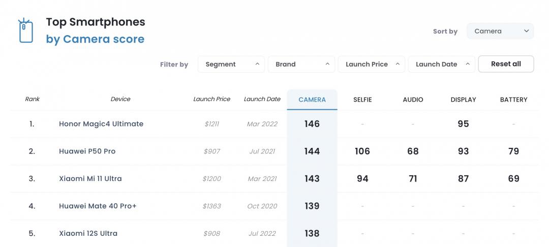Open the Huawei Mate 40 Pro+ link
The width and height of the screenshot is (549, 247).
(x=98, y=206)
